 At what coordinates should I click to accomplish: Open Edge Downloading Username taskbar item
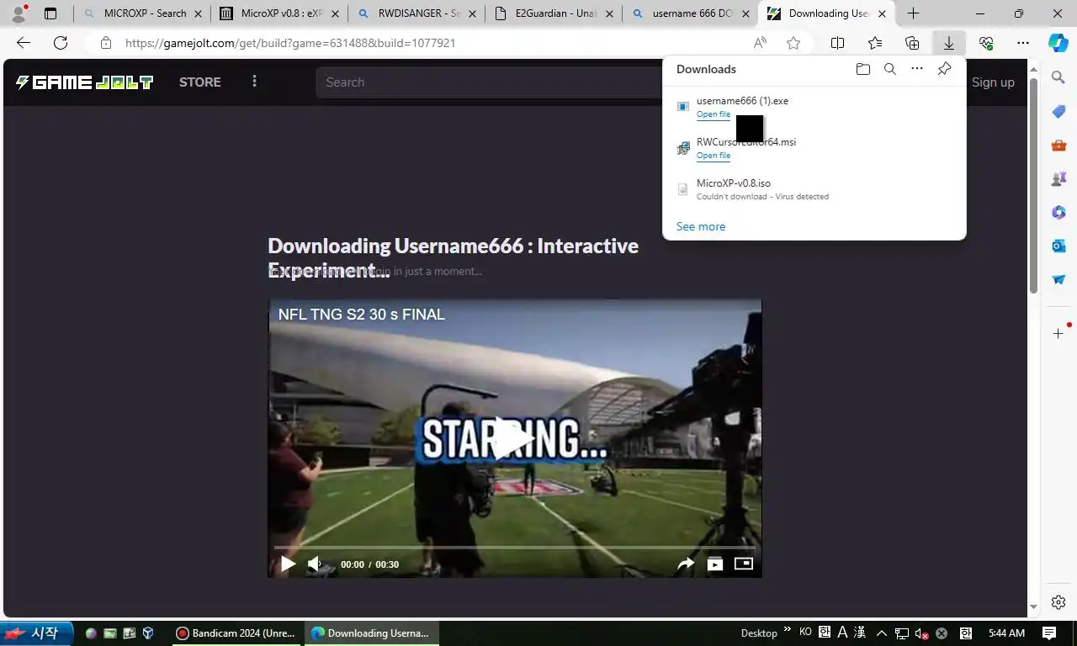click(370, 633)
